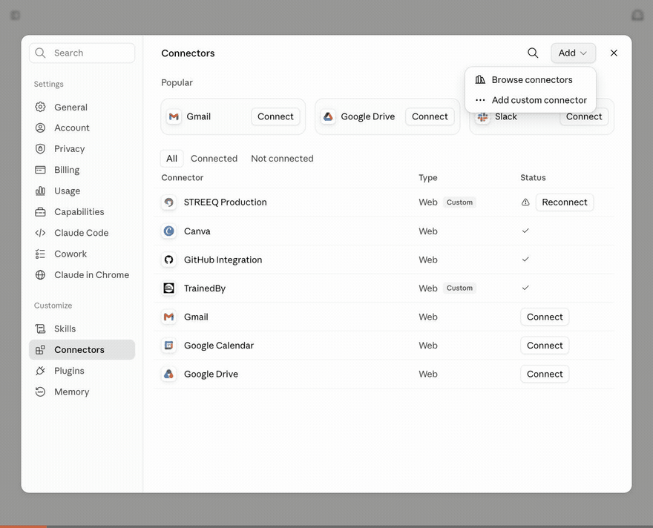653x528 pixels.
Task: Click the STREEQ Custom badge
Action: coord(459,202)
